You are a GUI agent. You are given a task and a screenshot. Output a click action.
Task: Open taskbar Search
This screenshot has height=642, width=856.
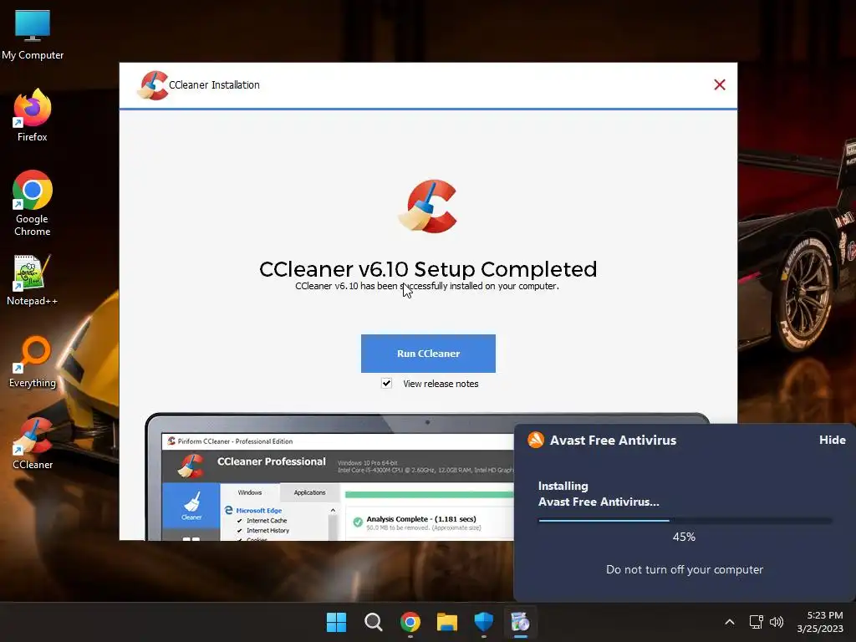pyautogui.click(x=374, y=622)
